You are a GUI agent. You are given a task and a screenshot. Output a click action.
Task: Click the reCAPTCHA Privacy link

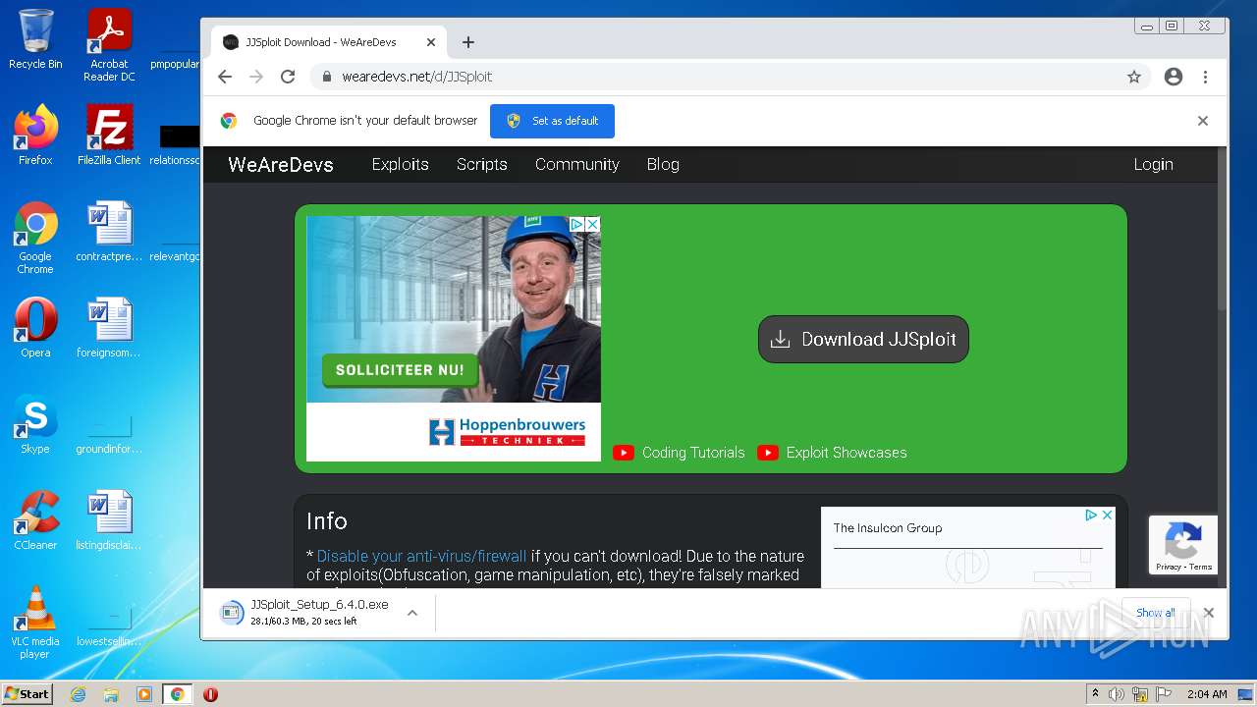pos(1169,568)
